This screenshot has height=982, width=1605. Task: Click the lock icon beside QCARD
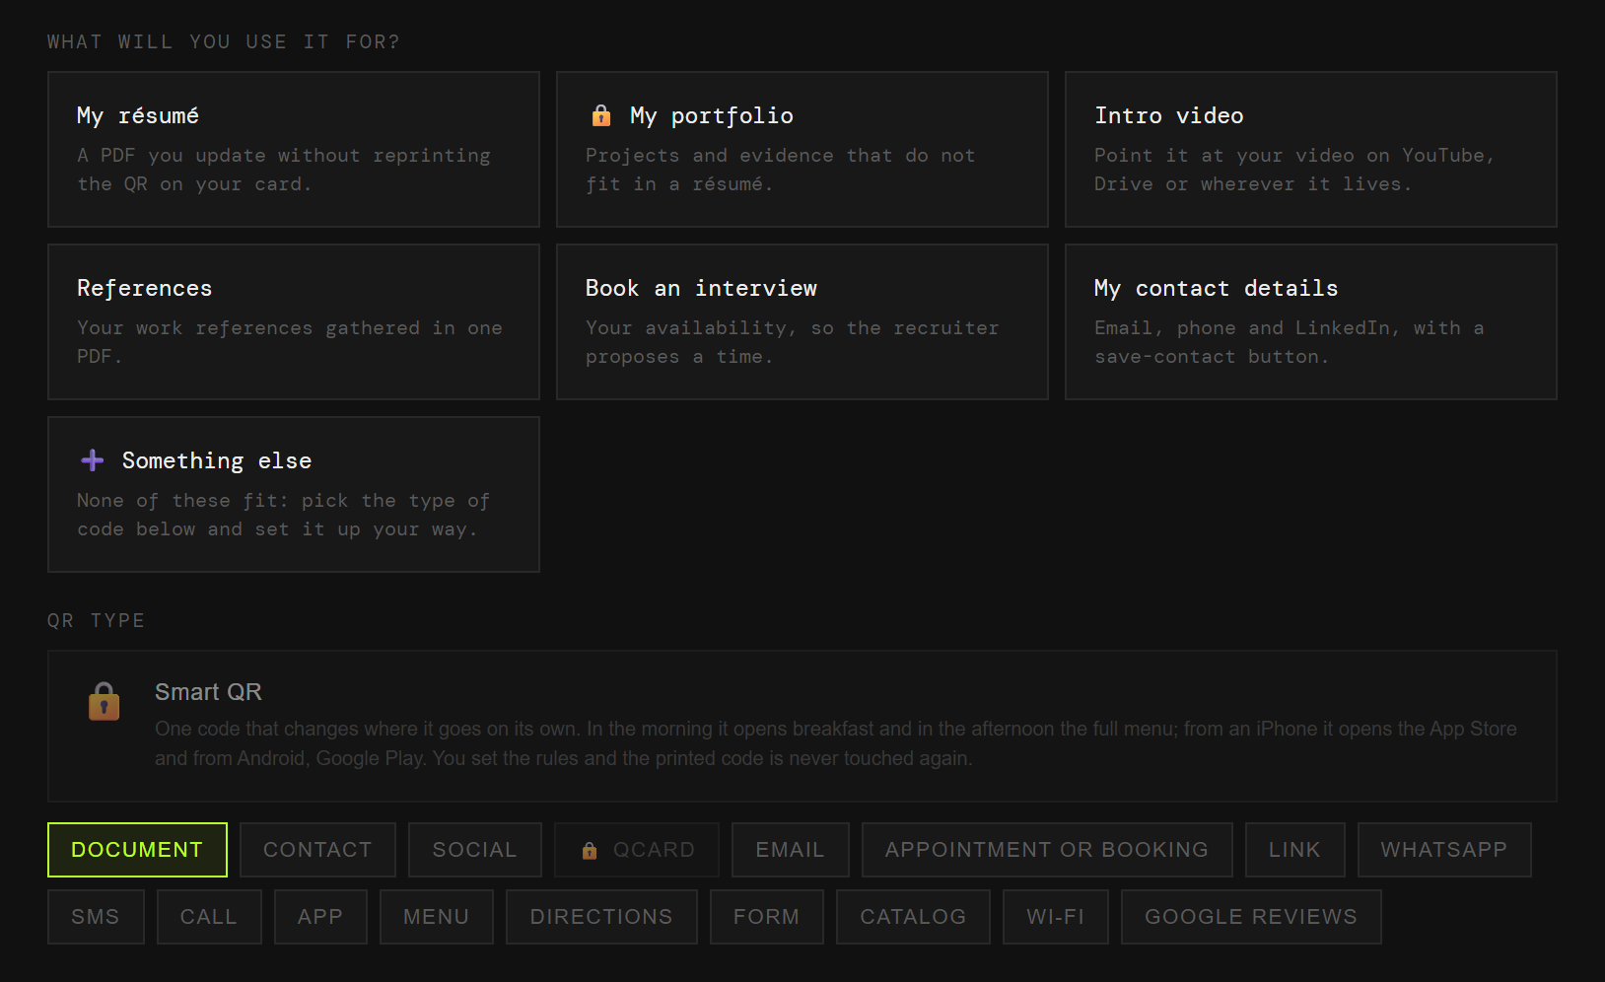[x=590, y=850]
